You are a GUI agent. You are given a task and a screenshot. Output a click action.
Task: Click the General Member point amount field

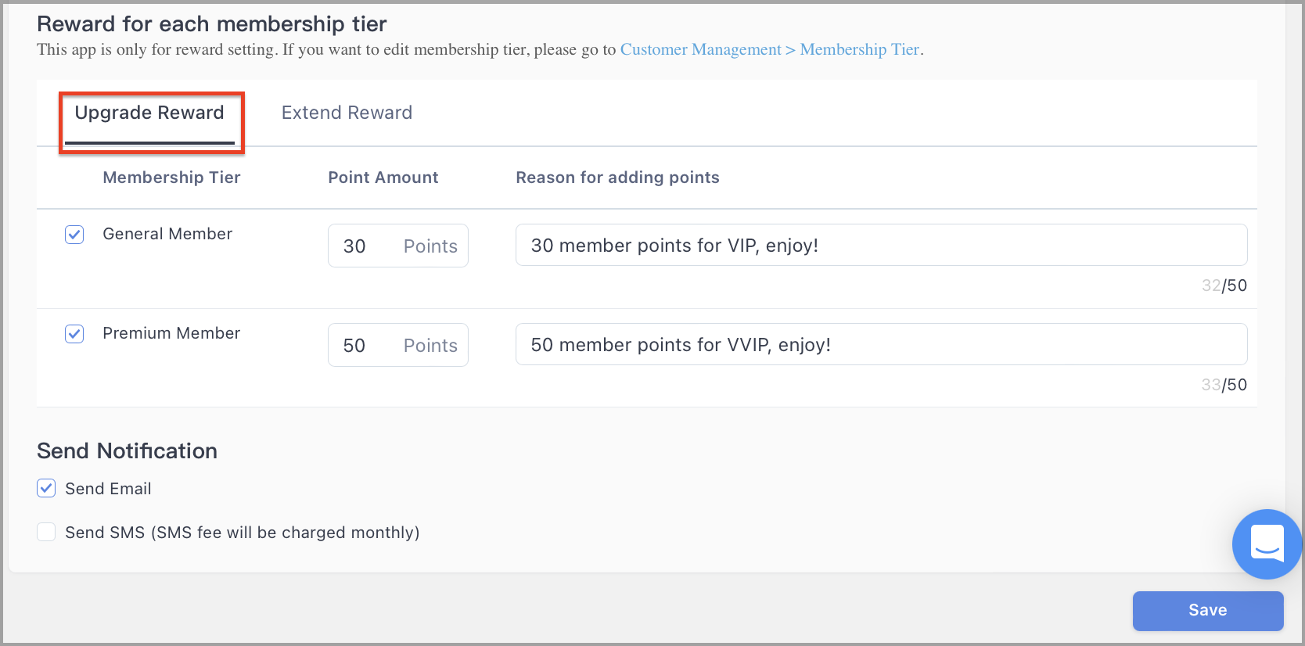click(397, 245)
